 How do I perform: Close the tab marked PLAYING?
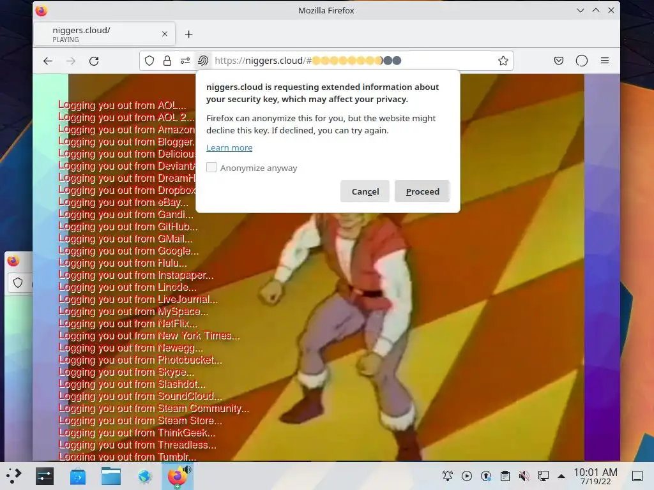165,34
